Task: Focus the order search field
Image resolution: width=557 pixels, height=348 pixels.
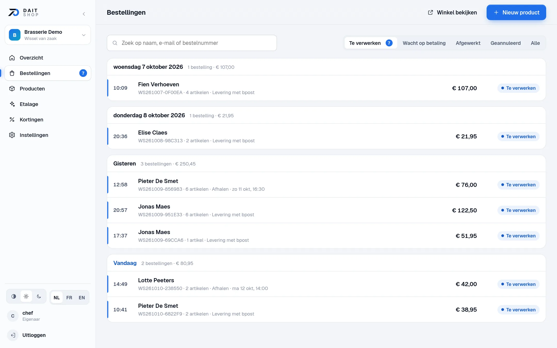Action: pos(192,43)
